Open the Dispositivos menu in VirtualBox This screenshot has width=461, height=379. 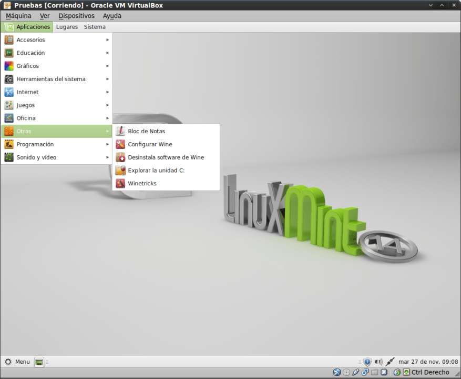(x=76, y=16)
